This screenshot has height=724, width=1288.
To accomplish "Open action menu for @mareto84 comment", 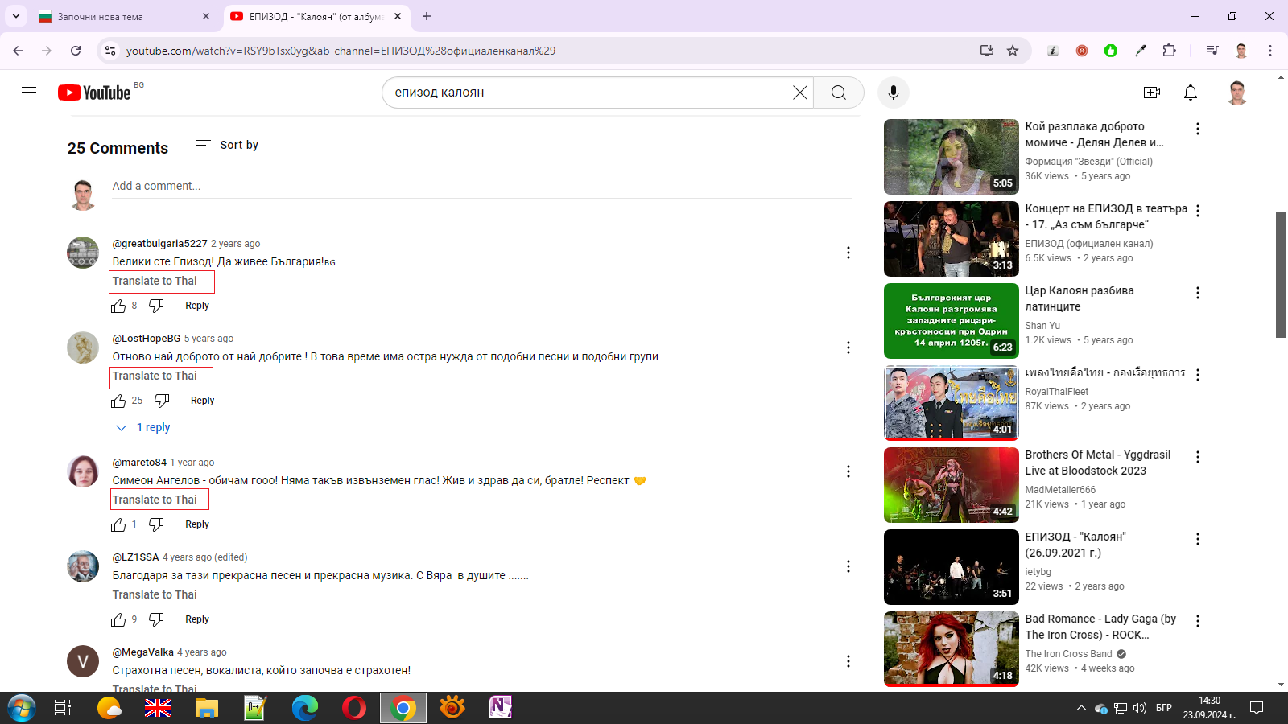I will click(848, 471).
